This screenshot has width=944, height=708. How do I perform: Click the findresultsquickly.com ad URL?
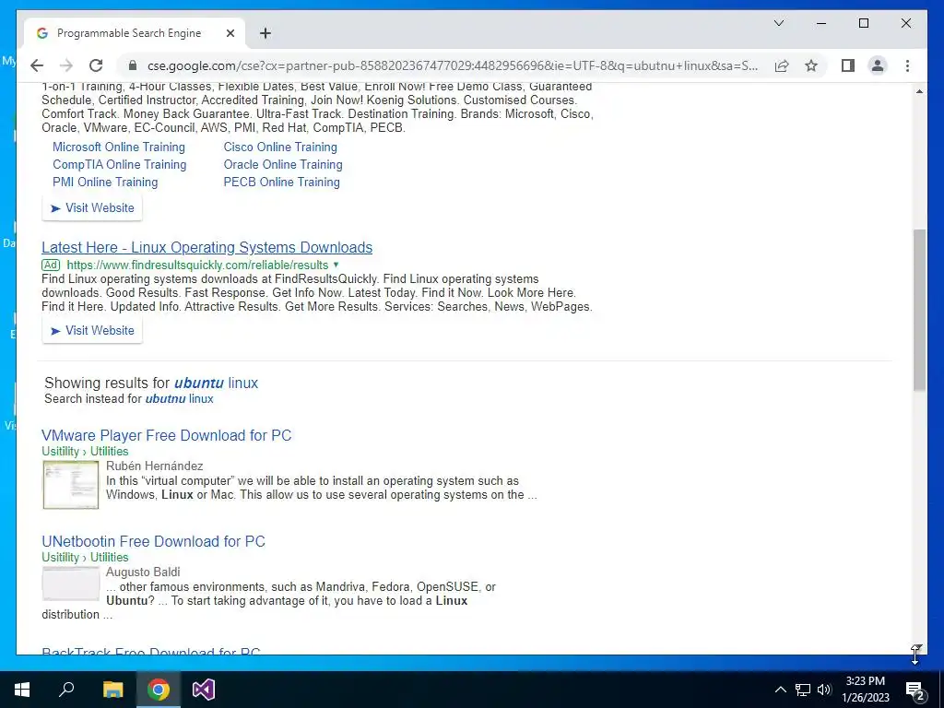[x=197, y=265]
